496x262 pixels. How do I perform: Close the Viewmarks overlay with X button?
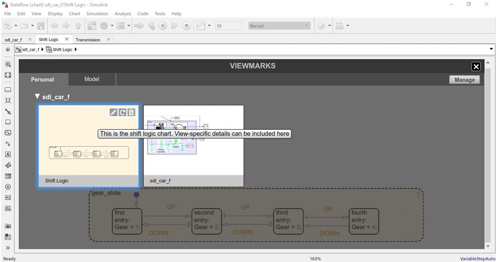(x=476, y=67)
